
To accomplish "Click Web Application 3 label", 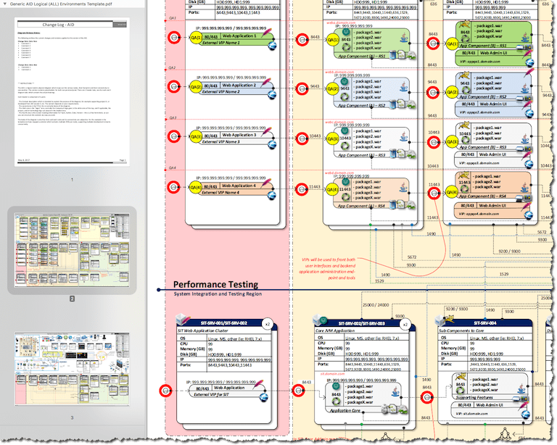I will tap(239, 135).
